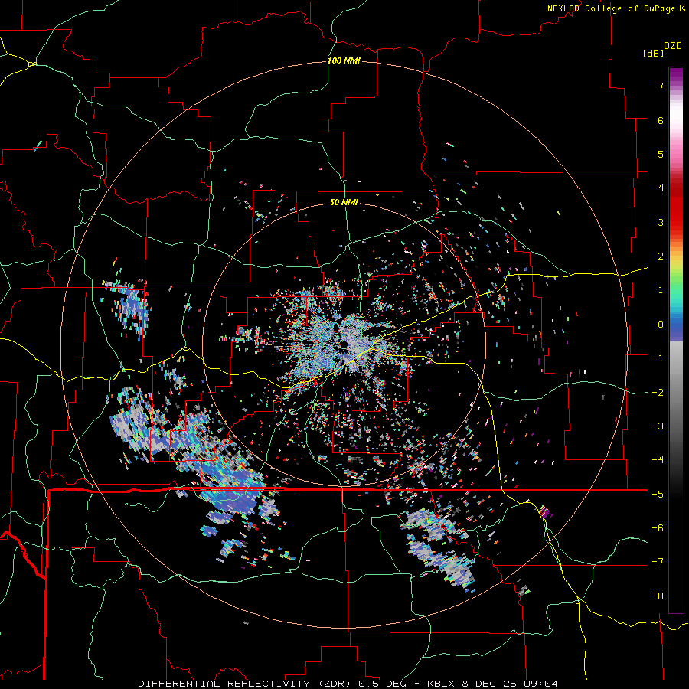Click the -7 value on the legend
Screen dimensions: 689x689
(658, 562)
